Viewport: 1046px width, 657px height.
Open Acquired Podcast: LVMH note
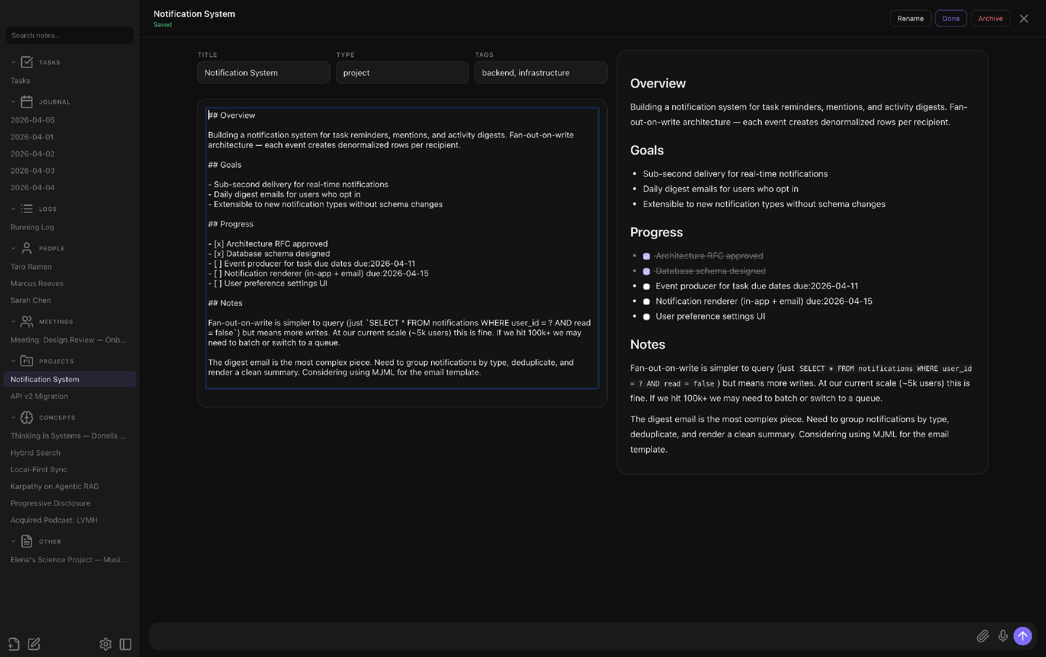(70, 520)
